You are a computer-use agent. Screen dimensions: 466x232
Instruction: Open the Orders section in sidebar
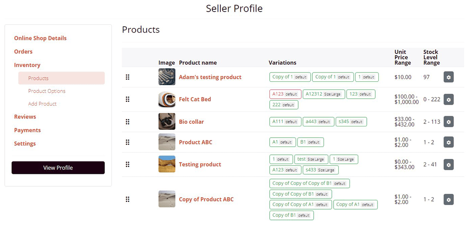click(x=23, y=52)
